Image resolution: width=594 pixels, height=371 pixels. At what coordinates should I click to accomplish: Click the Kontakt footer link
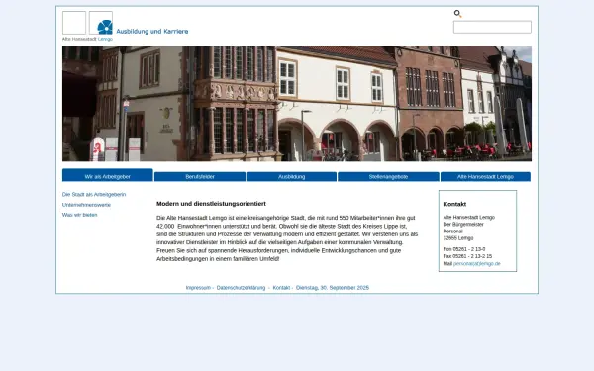(x=281, y=288)
